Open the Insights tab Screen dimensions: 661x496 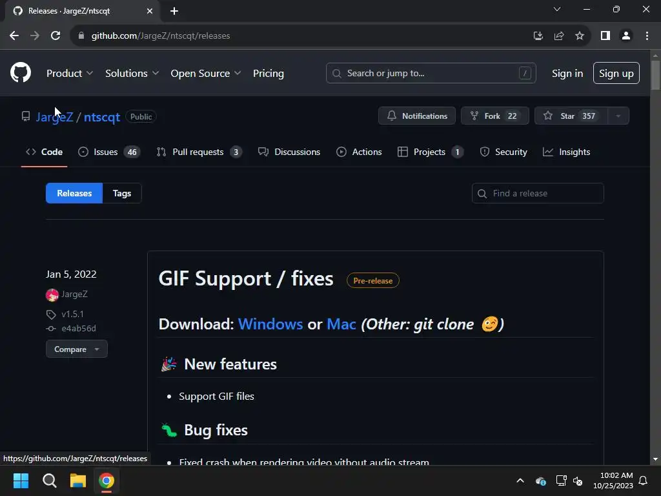click(x=567, y=152)
